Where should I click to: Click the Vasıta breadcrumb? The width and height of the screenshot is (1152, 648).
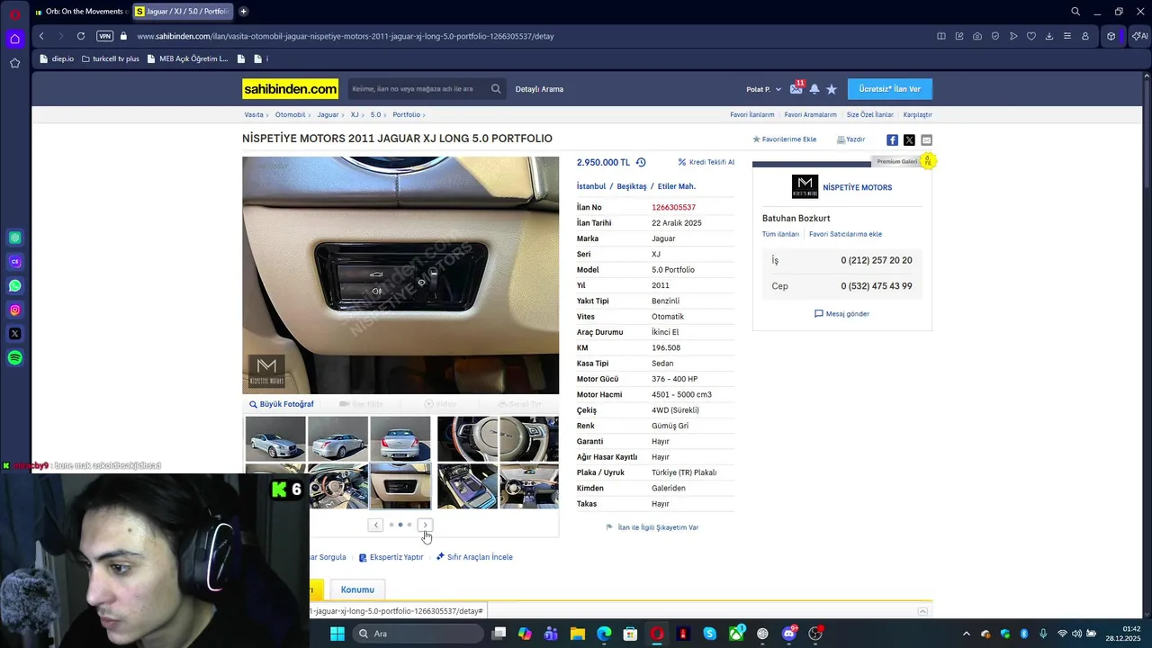pyautogui.click(x=254, y=115)
